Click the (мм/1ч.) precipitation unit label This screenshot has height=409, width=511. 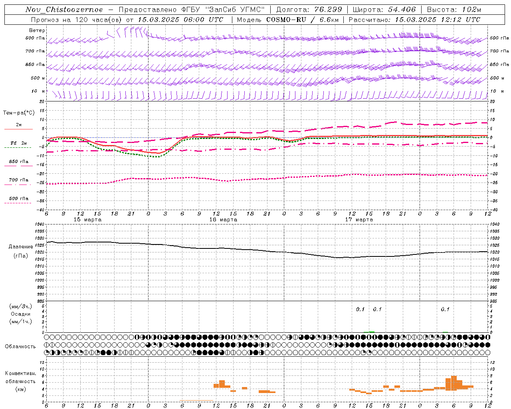tap(21, 322)
